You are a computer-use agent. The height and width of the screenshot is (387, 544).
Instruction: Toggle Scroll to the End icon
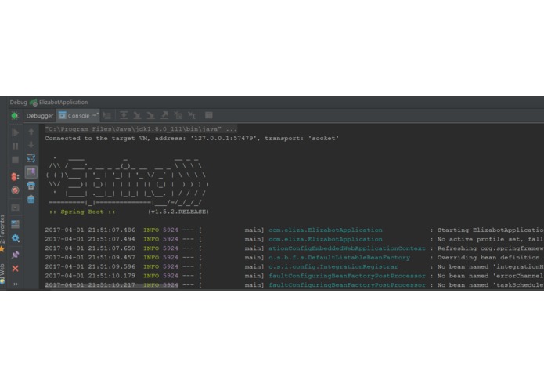31,172
